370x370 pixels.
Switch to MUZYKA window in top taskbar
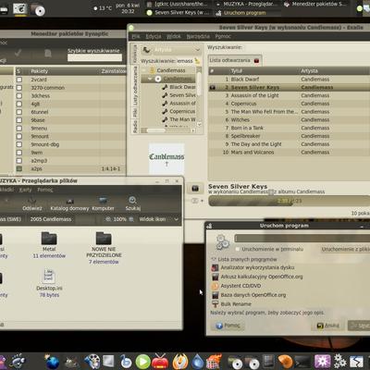(x=247, y=5)
